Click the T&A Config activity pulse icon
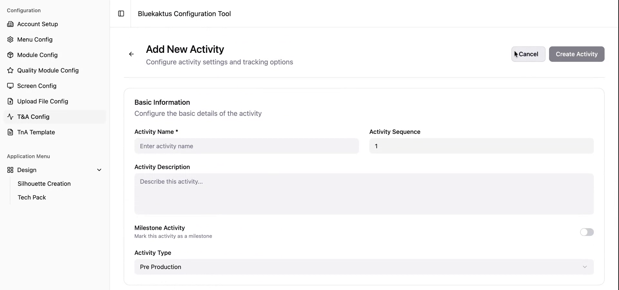 pyautogui.click(x=10, y=117)
